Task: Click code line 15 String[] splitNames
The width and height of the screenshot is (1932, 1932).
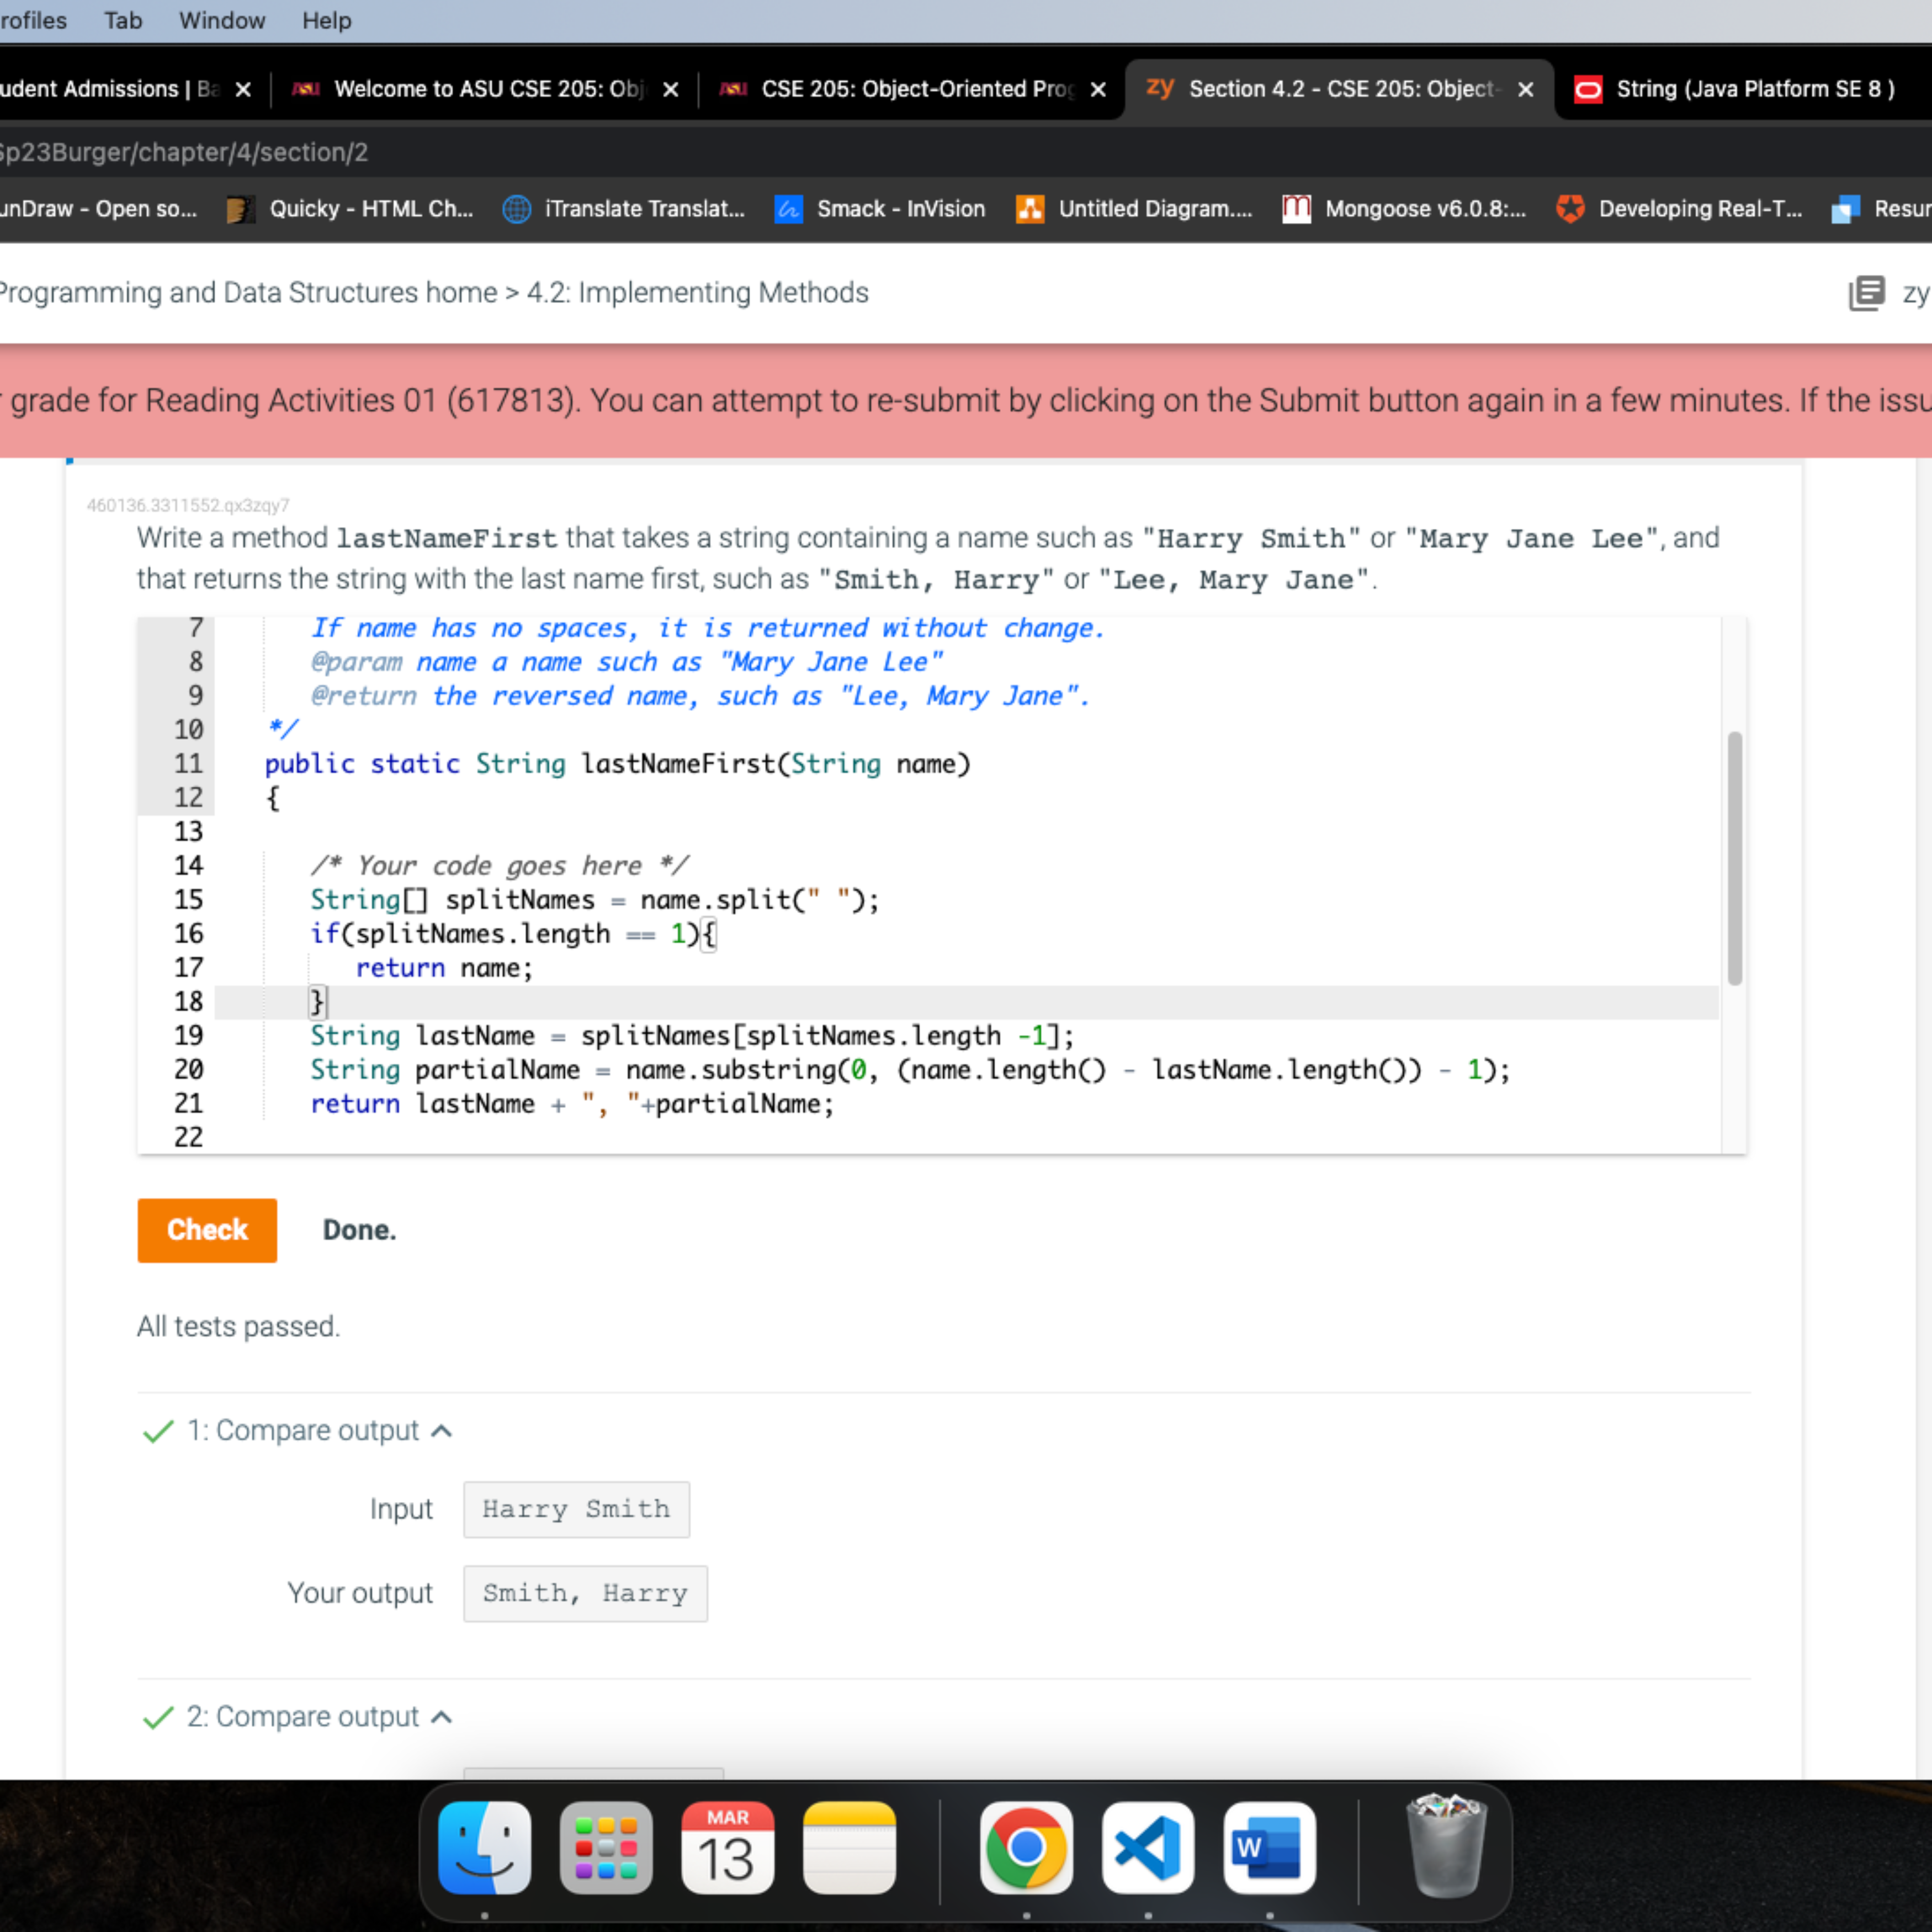Action: click(x=595, y=900)
